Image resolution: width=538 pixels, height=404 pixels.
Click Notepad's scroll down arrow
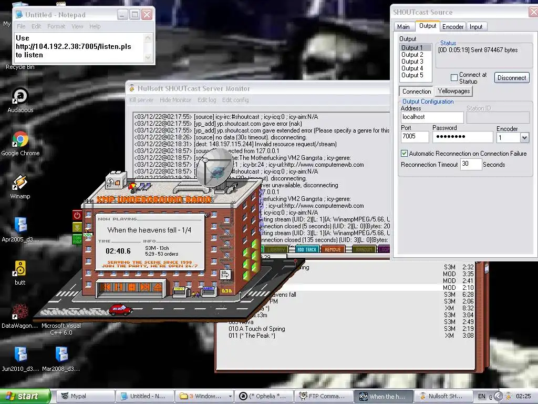148,57
